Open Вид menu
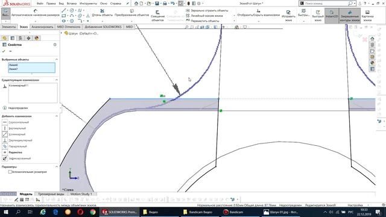The width and height of the screenshot is (386, 217). 62,4
